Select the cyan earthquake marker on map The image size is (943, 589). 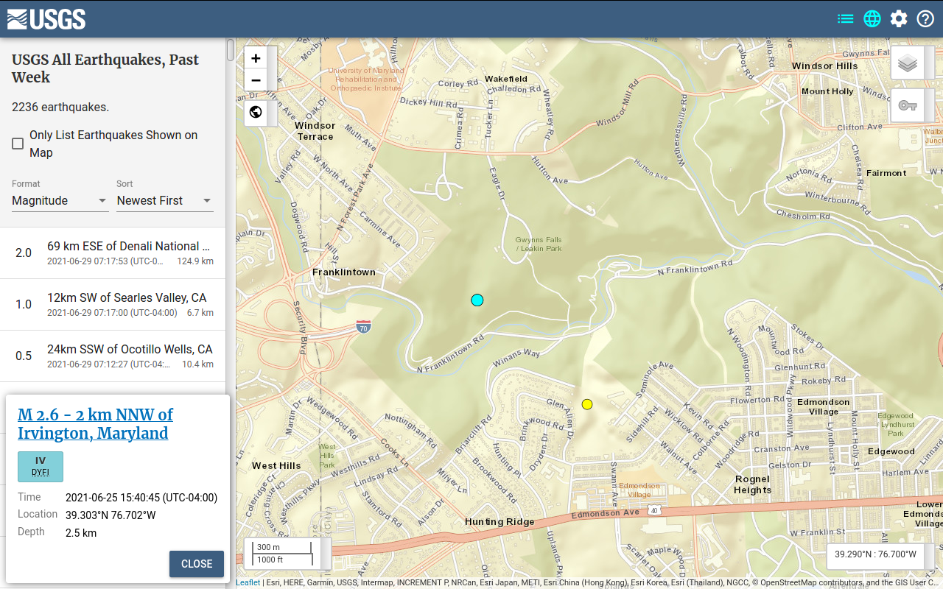[x=477, y=300]
